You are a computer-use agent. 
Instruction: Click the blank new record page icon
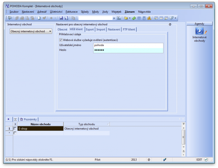click(x=39, y=18)
